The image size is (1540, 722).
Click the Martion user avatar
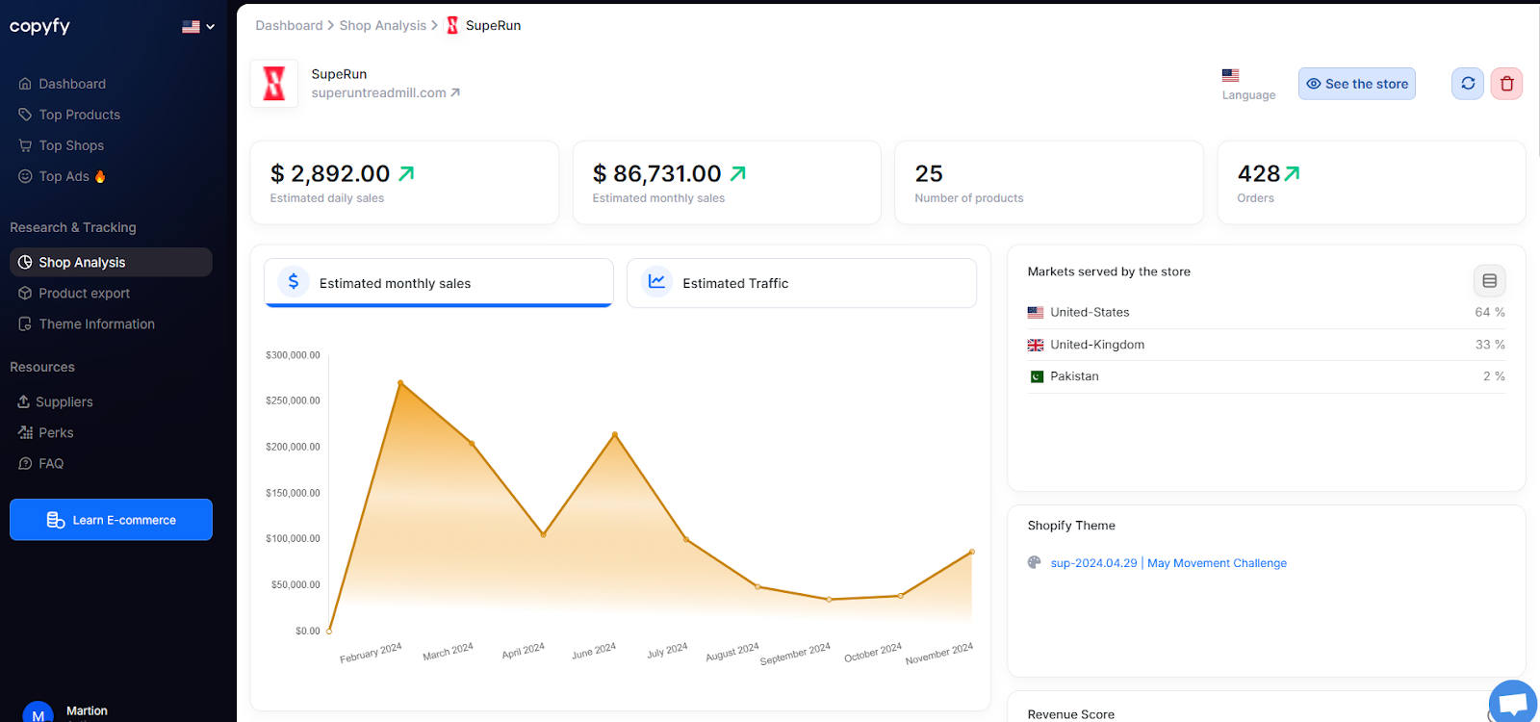tap(38, 713)
